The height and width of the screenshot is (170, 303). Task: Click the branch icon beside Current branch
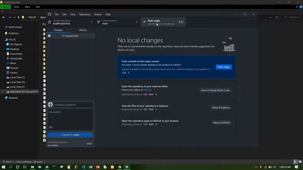99,22
